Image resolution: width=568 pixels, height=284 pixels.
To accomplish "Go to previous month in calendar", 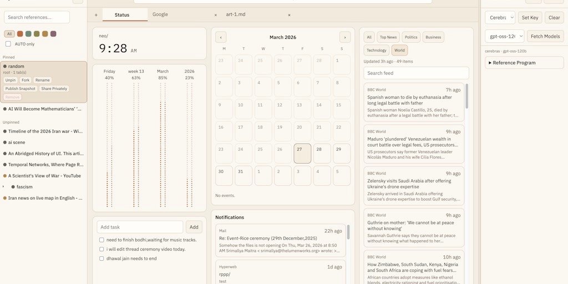I will 221,37.
